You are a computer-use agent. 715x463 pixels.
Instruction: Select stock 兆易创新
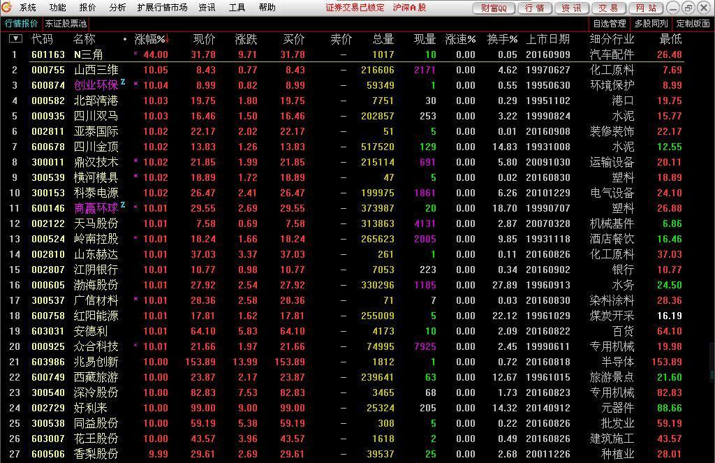(96, 362)
